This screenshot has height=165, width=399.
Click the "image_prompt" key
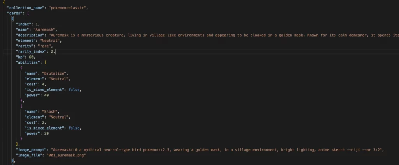(x=31, y=150)
